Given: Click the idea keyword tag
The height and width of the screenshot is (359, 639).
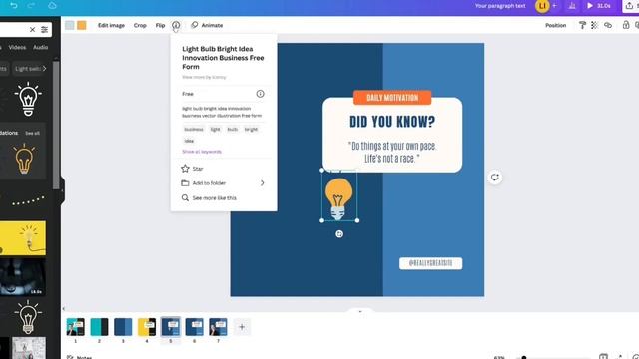Looking at the screenshot, I should 189,141.
